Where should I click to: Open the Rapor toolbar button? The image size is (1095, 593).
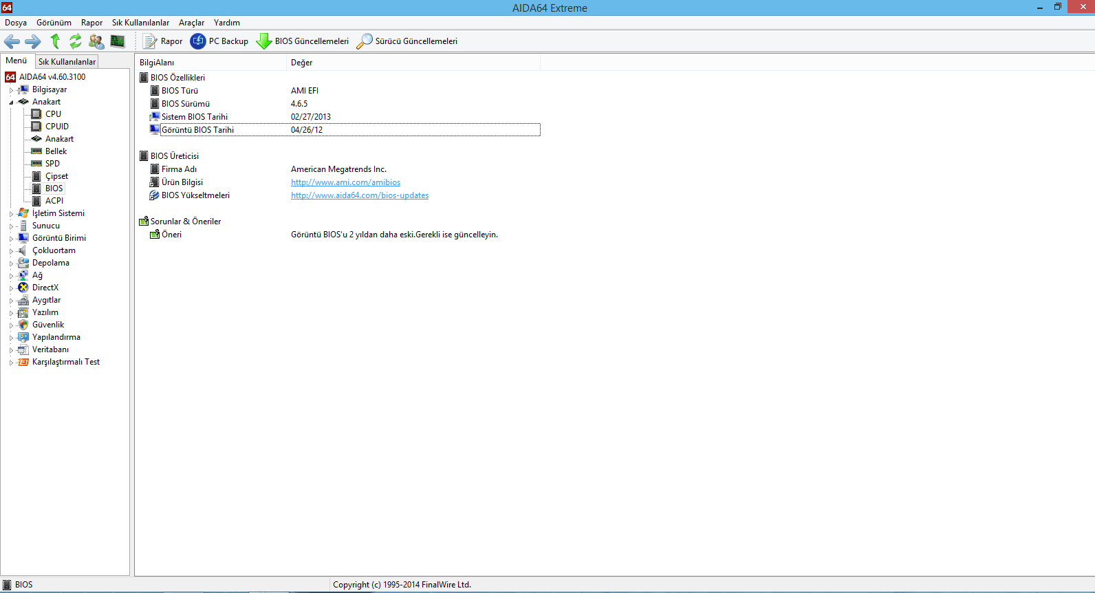(x=162, y=41)
